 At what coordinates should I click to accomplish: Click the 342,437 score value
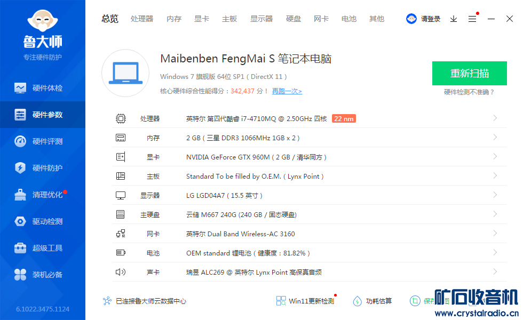(242, 91)
